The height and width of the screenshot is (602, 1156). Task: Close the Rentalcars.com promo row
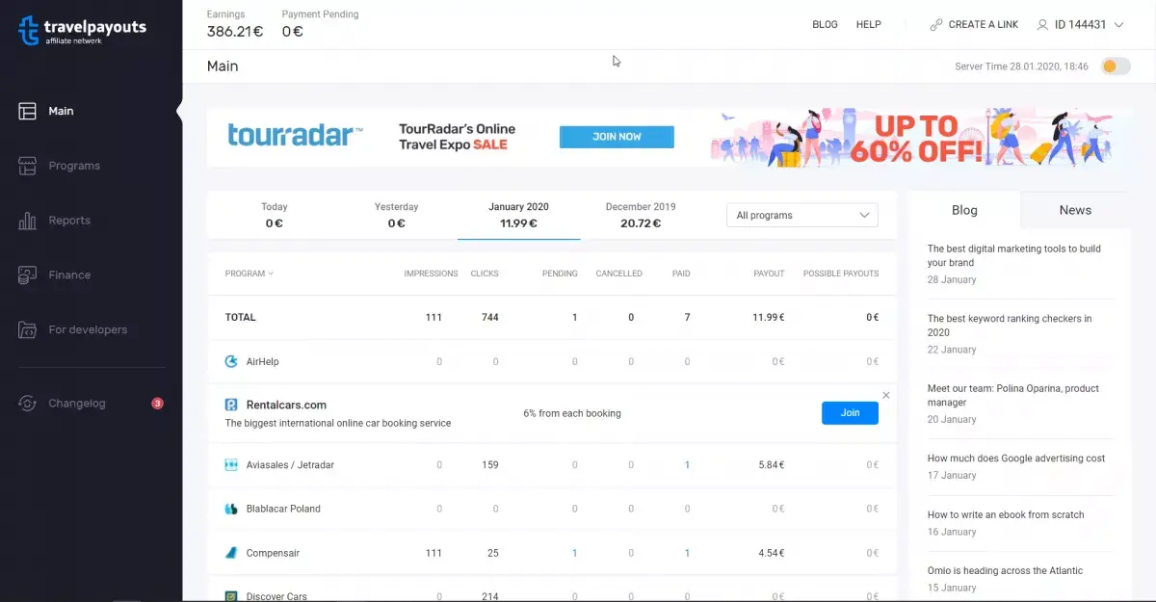tap(886, 395)
